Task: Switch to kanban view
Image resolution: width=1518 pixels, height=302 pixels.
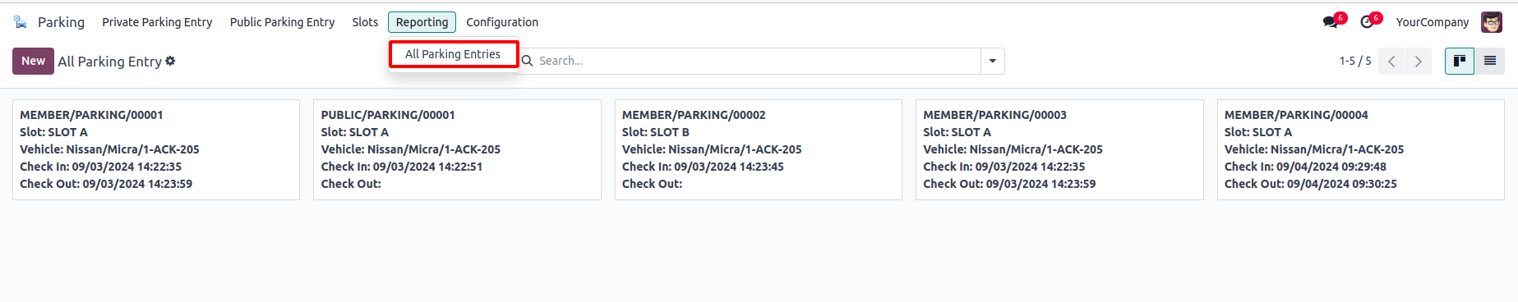Action: coord(1460,61)
